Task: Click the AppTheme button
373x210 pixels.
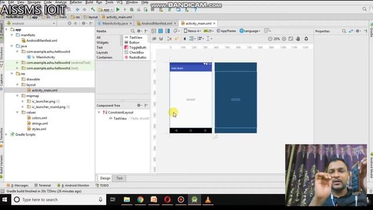Action: tap(226, 31)
